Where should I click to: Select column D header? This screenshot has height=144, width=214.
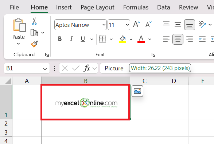(x=174, y=81)
